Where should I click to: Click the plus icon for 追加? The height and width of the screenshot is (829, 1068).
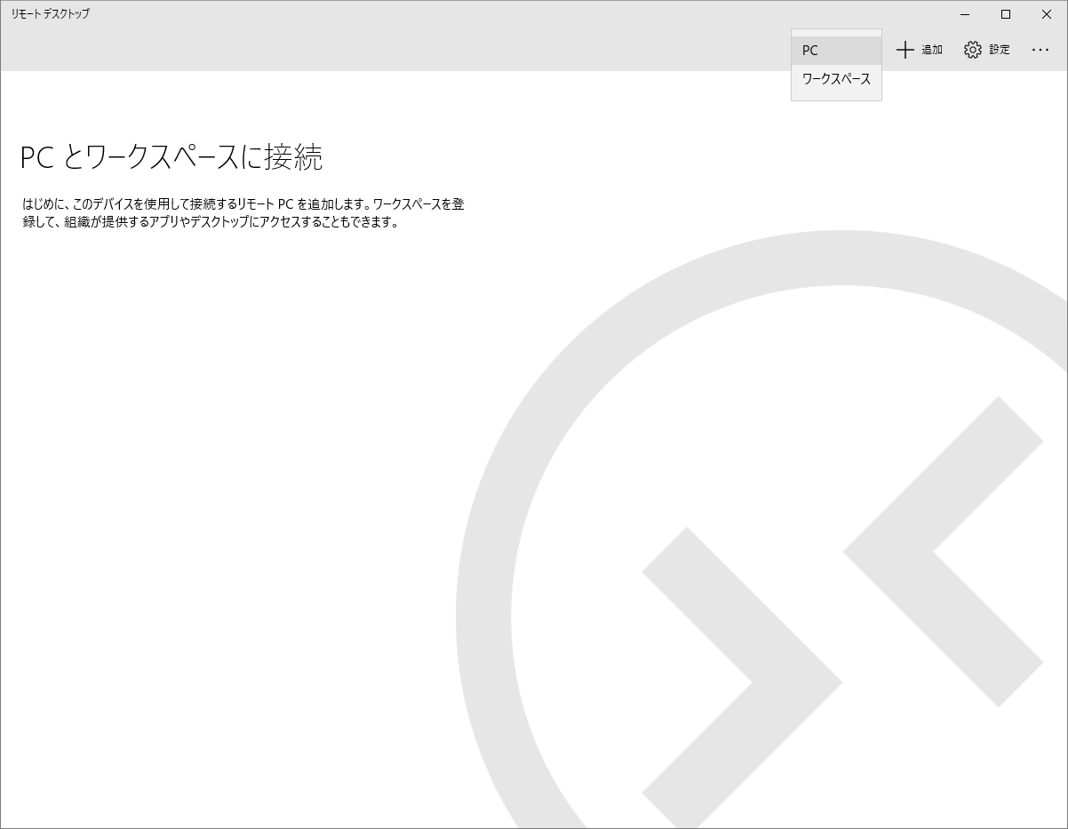click(905, 50)
